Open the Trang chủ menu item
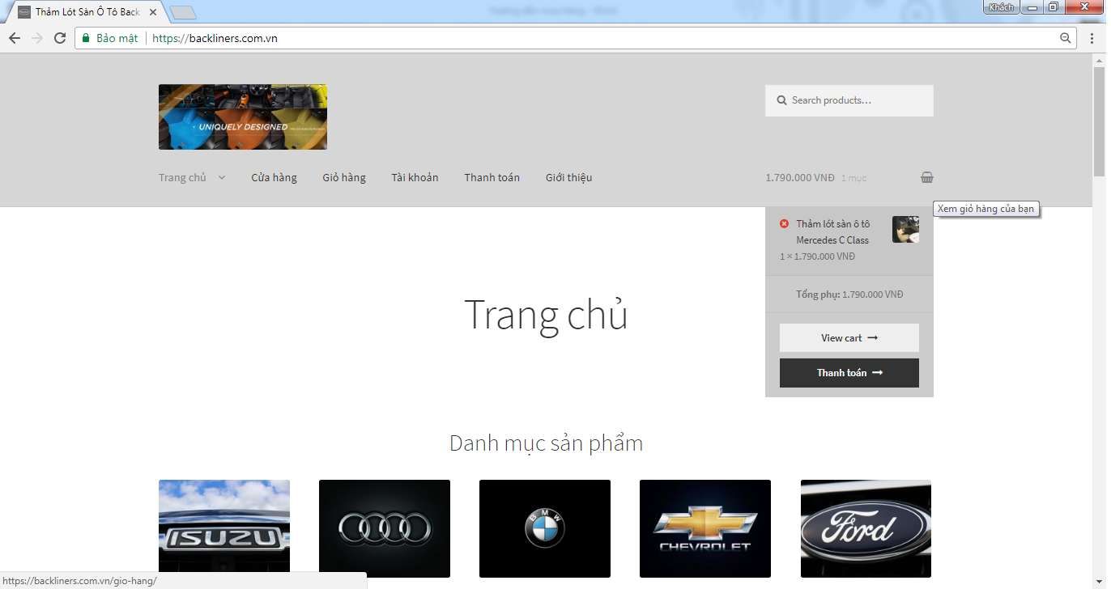Screen dimensions: 1111x589 click(x=182, y=178)
